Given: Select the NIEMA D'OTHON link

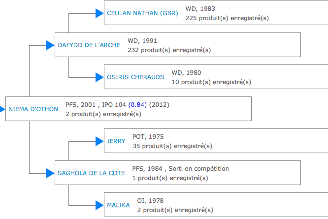Looking at the screenshot, I should click(x=33, y=109).
